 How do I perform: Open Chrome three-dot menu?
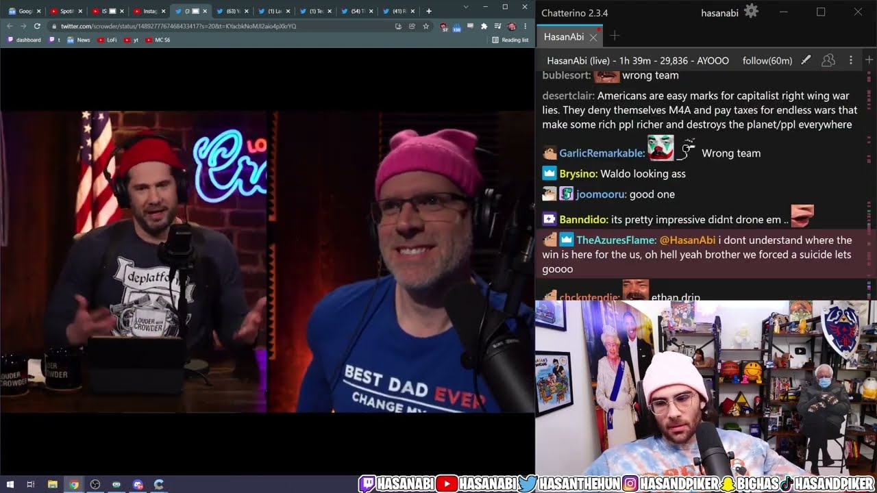pos(526,26)
